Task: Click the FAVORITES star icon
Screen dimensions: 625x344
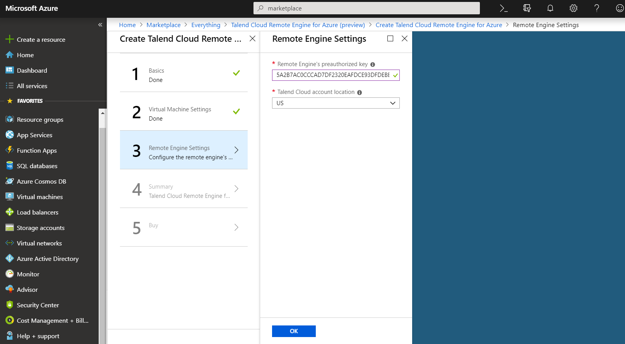Action: coord(10,101)
